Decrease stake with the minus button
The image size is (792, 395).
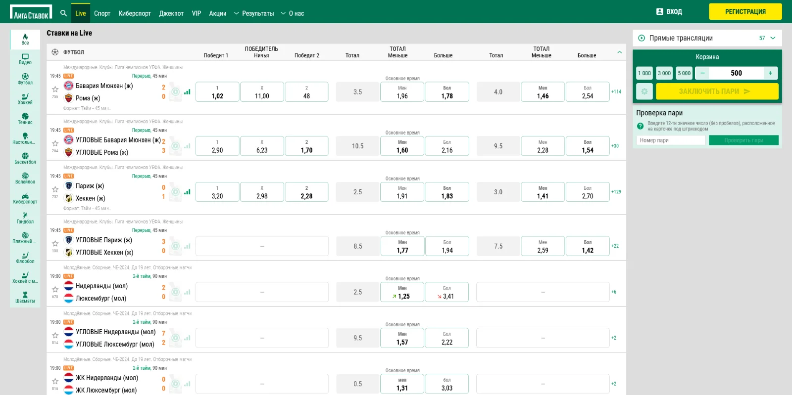tap(702, 73)
